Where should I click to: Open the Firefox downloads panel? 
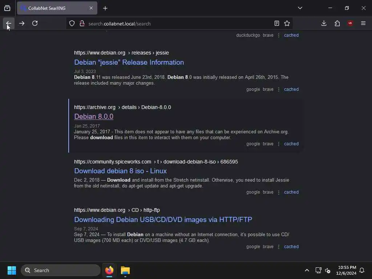[324, 23]
